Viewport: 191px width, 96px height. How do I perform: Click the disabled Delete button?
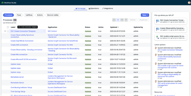[x=133, y=20]
